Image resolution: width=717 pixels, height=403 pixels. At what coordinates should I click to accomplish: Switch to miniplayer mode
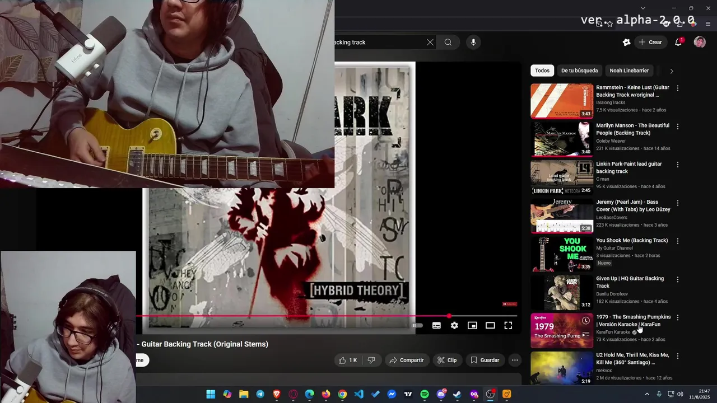point(472,325)
